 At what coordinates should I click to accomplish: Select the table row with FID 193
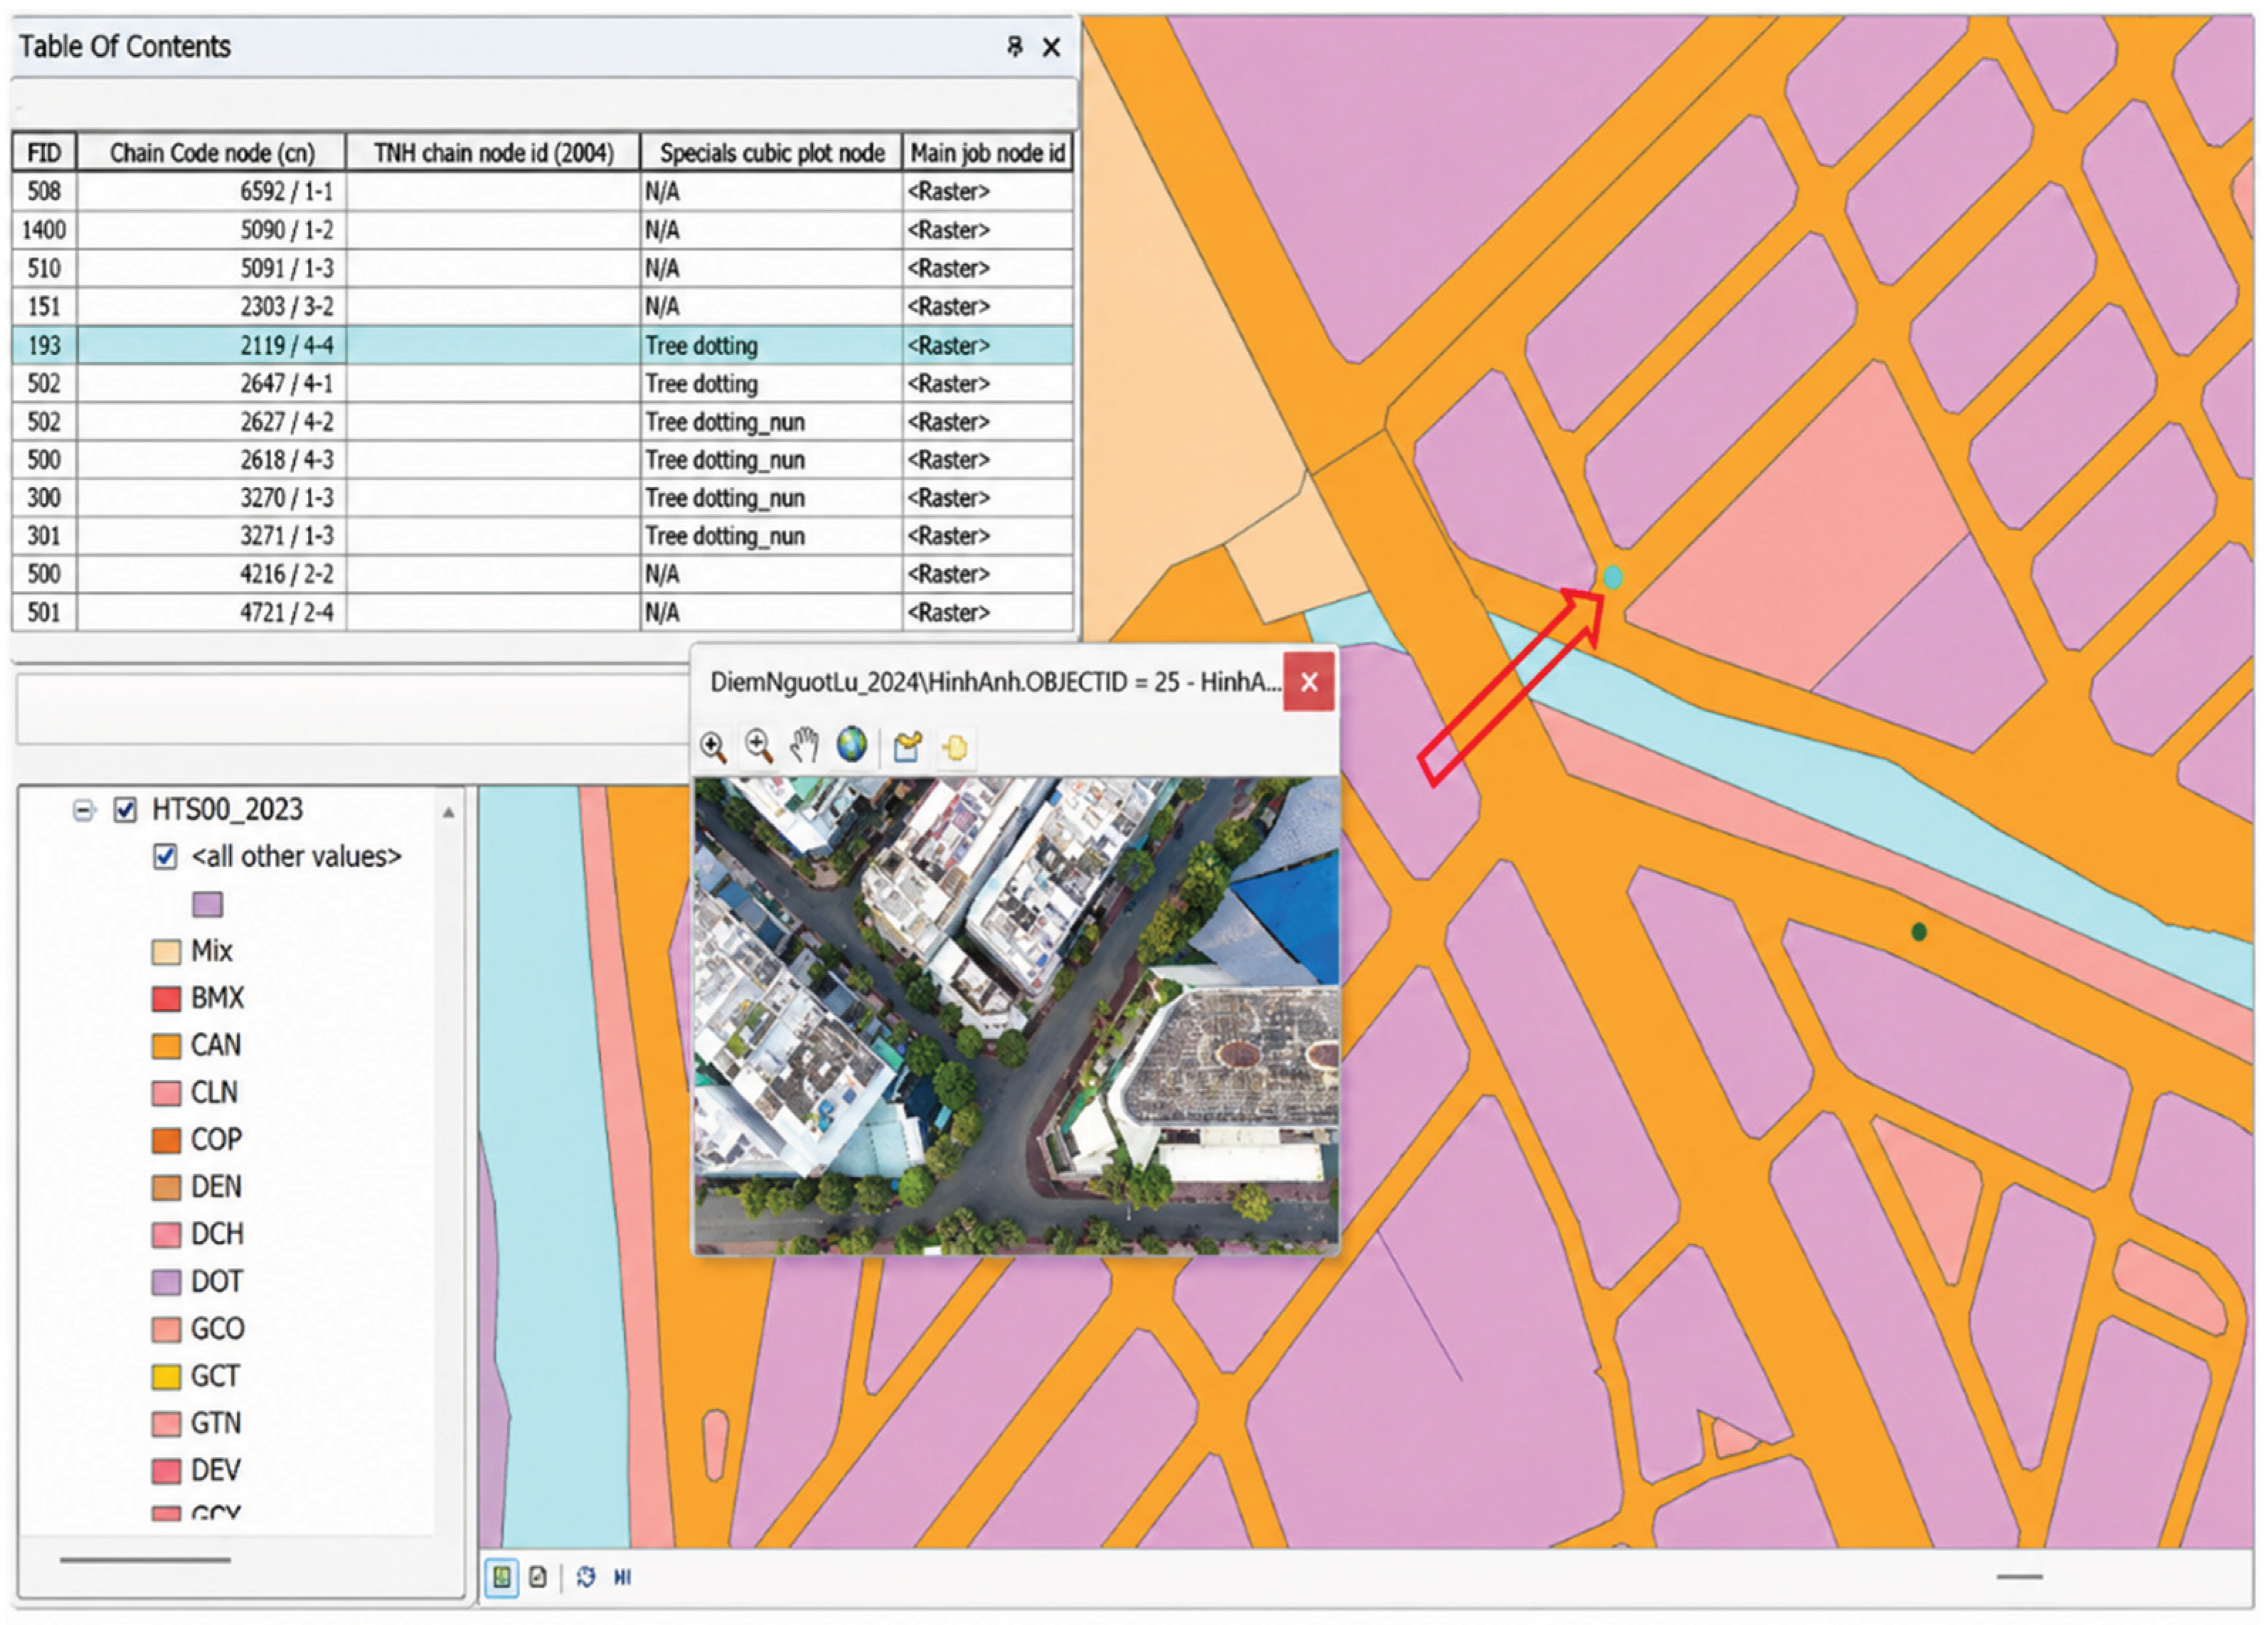(x=542, y=345)
